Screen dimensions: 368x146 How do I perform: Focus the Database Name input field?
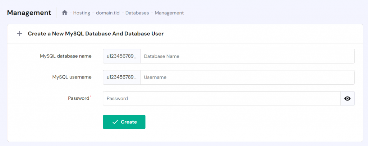pos(247,56)
